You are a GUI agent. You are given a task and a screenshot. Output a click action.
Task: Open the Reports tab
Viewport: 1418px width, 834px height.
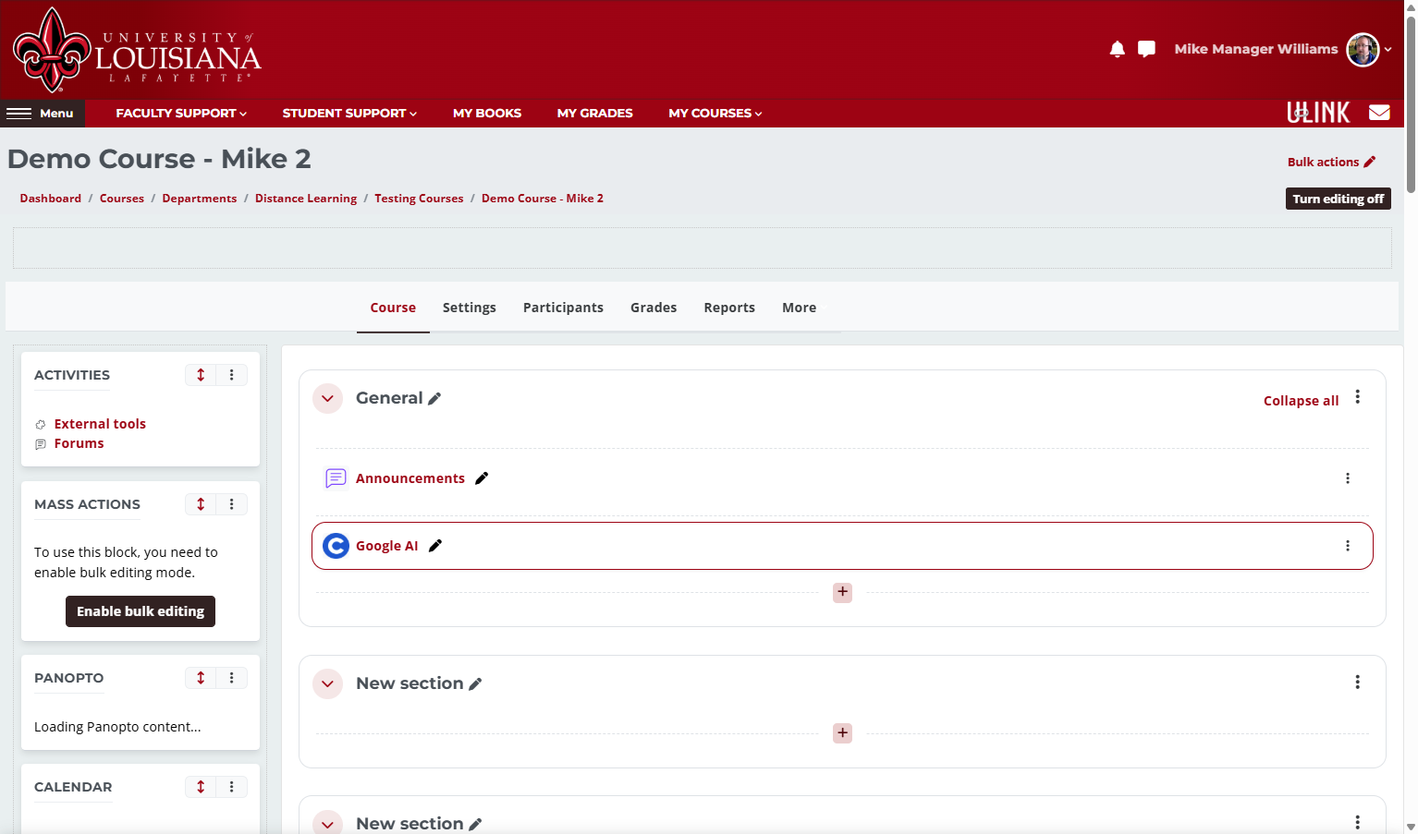(729, 308)
